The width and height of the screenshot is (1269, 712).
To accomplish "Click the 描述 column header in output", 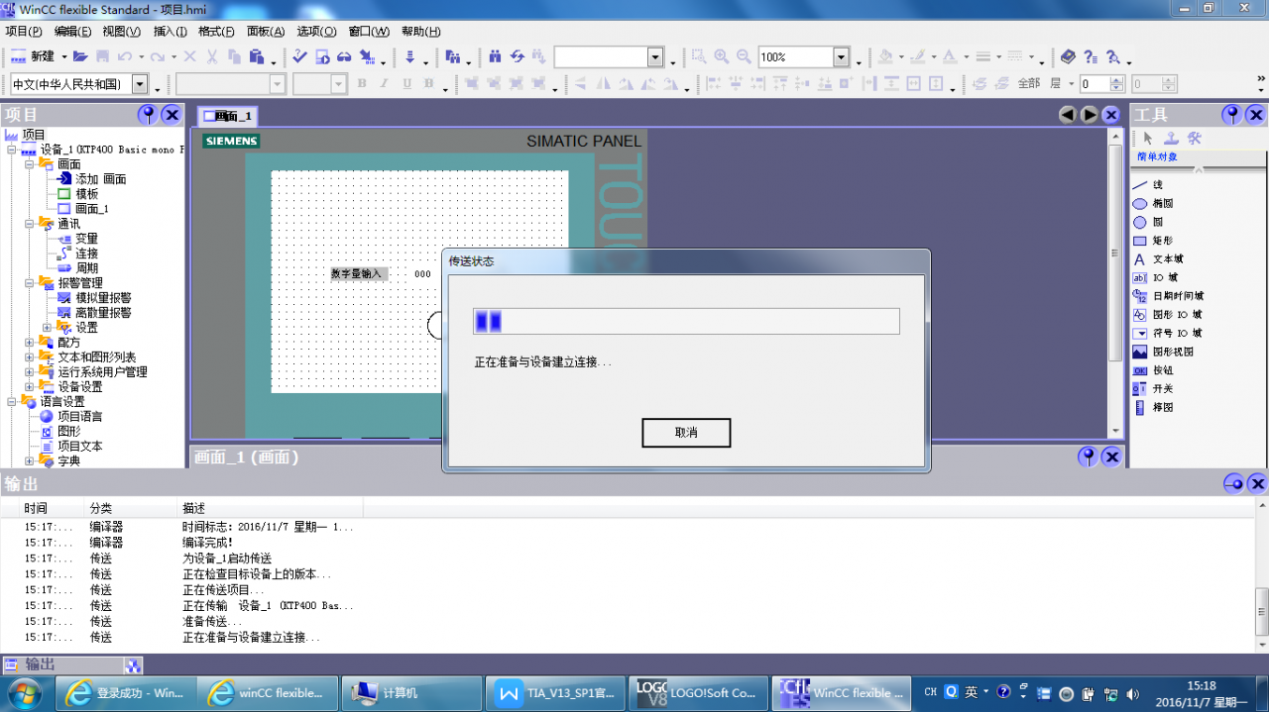I will (x=194, y=508).
